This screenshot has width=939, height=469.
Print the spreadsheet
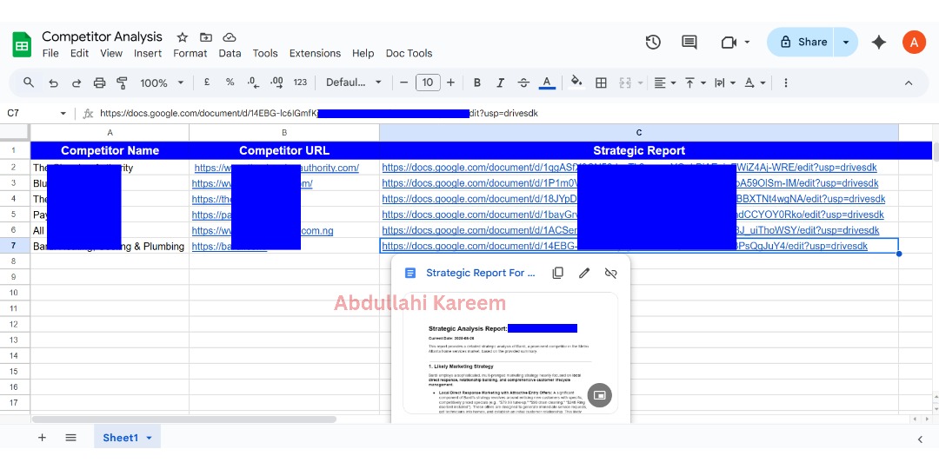coord(99,83)
